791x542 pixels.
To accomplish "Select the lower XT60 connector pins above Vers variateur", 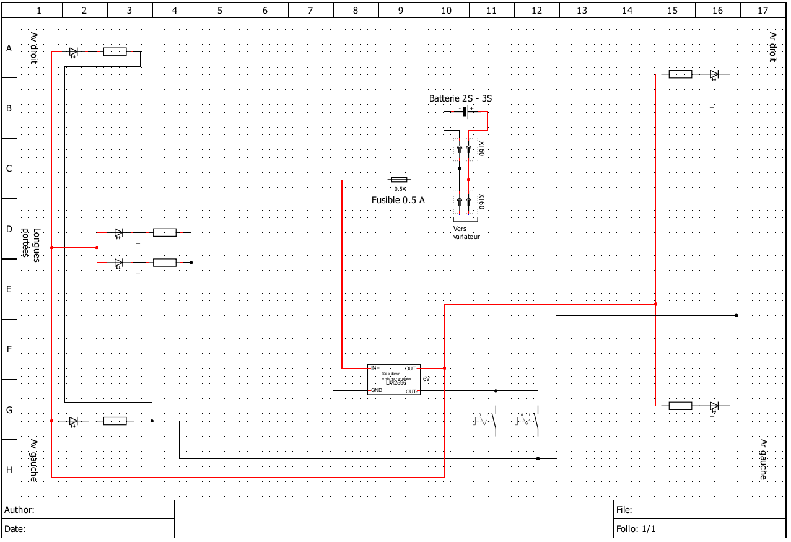I will point(464,201).
